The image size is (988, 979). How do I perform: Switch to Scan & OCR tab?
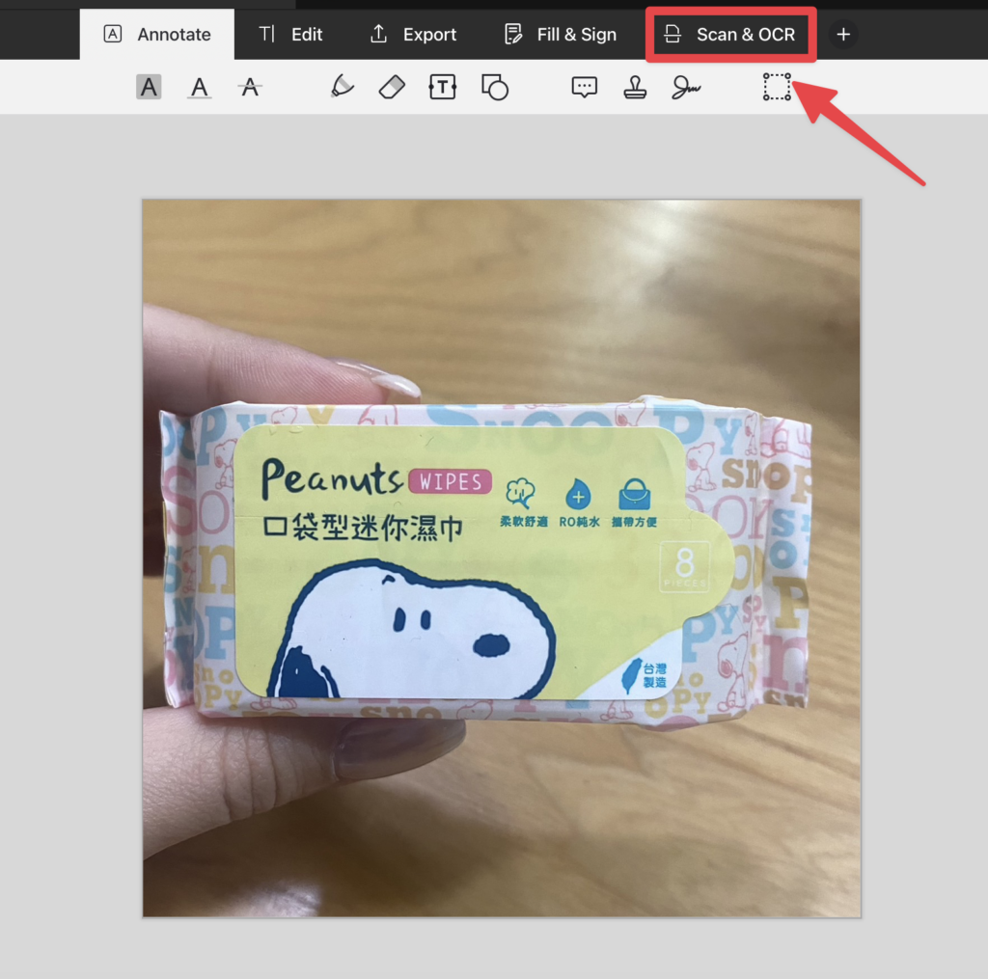tap(731, 34)
